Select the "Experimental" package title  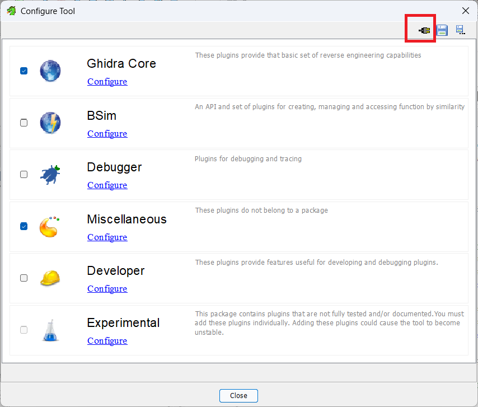click(x=123, y=322)
